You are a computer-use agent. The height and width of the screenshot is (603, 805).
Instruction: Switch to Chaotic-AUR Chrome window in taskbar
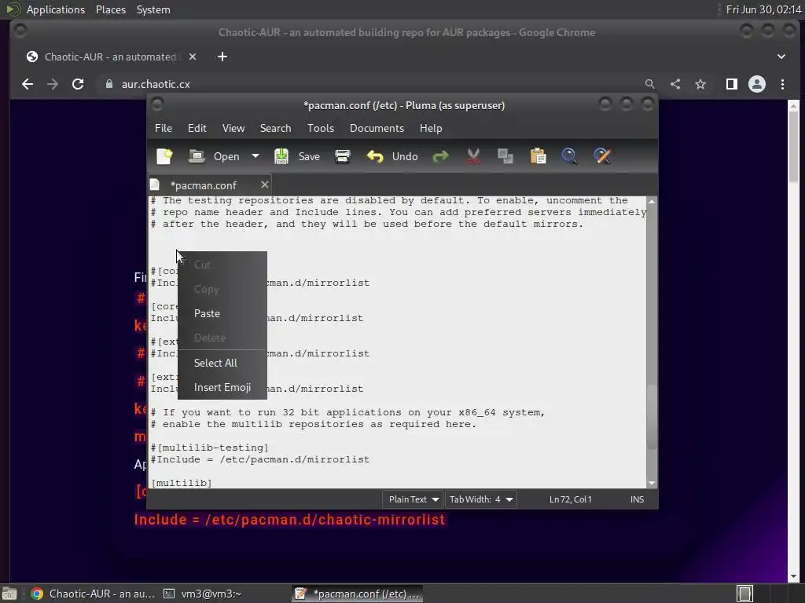[93, 594]
